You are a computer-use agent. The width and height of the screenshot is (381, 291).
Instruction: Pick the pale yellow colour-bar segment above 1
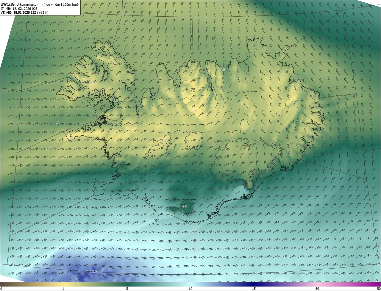[x=64, y=284]
